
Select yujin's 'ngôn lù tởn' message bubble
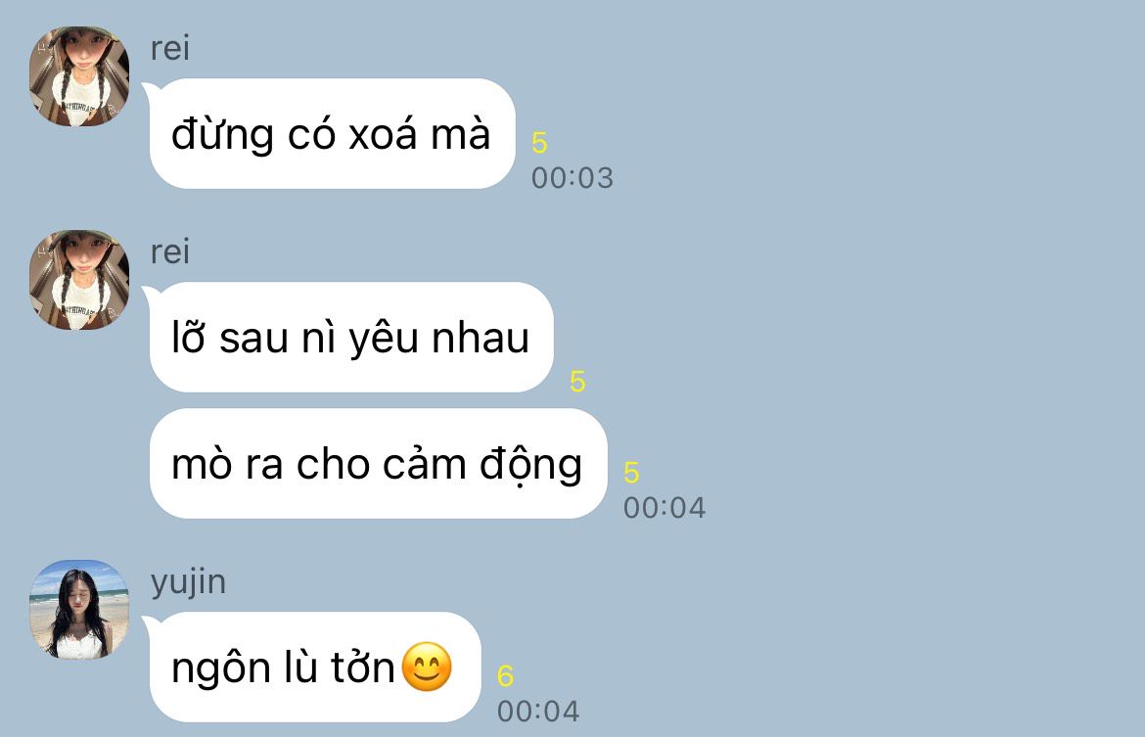point(315,667)
